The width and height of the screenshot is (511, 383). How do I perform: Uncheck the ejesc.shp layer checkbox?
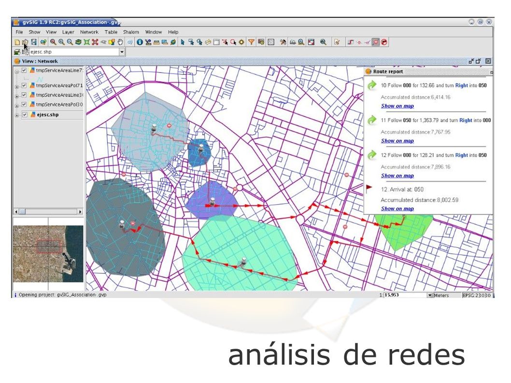(x=25, y=115)
